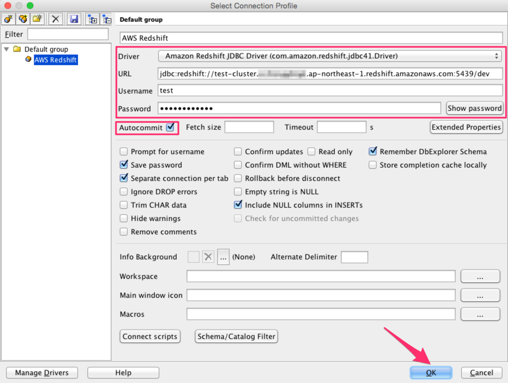Enable Confirm updates
Viewport: 508px width, 383px height.
[x=238, y=151]
